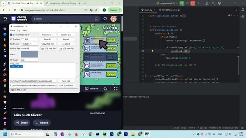Open the user avatar profile menu
Image resolution: width=246 pixels, height=138 pixels.
coord(113,19)
